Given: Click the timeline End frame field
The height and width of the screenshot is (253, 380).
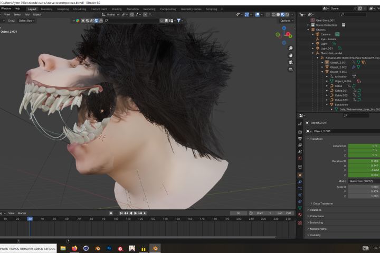Looking at the screenshot, I should click(x=283, y=213).
